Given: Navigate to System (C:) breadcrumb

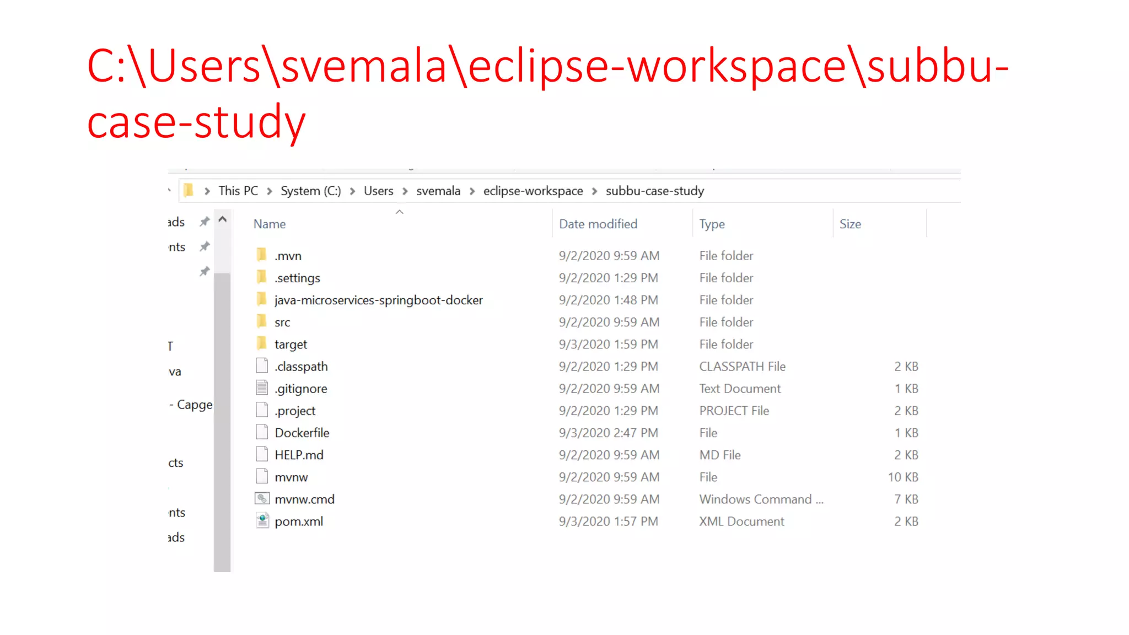Looking at the screenshot, I should point(311,191).
